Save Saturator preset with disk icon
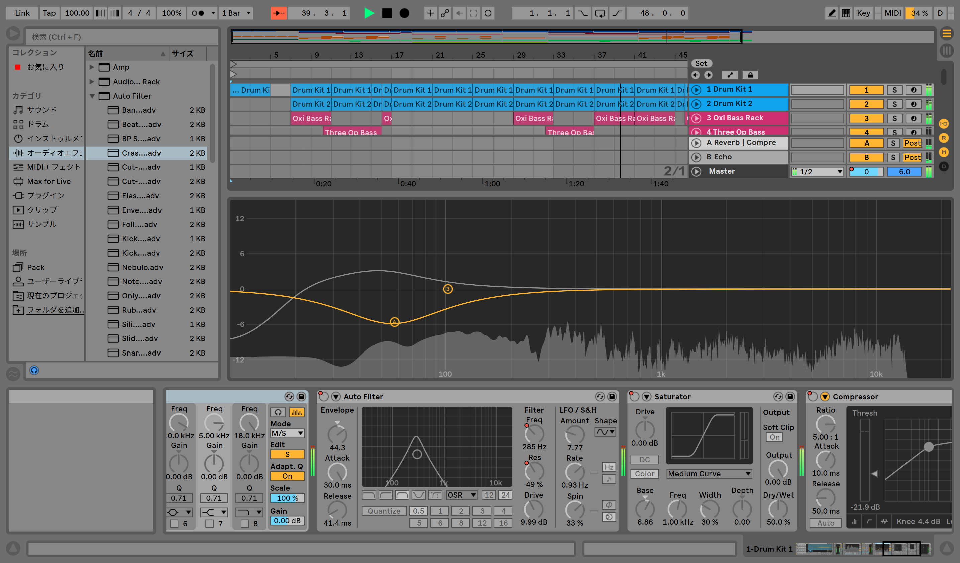Screen dimensions: 960x563 coord(790,397)
